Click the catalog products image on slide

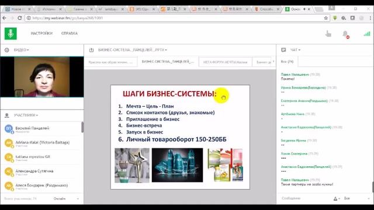pos(225,165)
